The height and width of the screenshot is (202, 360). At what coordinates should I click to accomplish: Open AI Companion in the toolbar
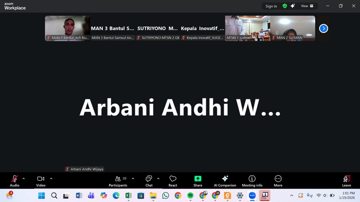225,181
